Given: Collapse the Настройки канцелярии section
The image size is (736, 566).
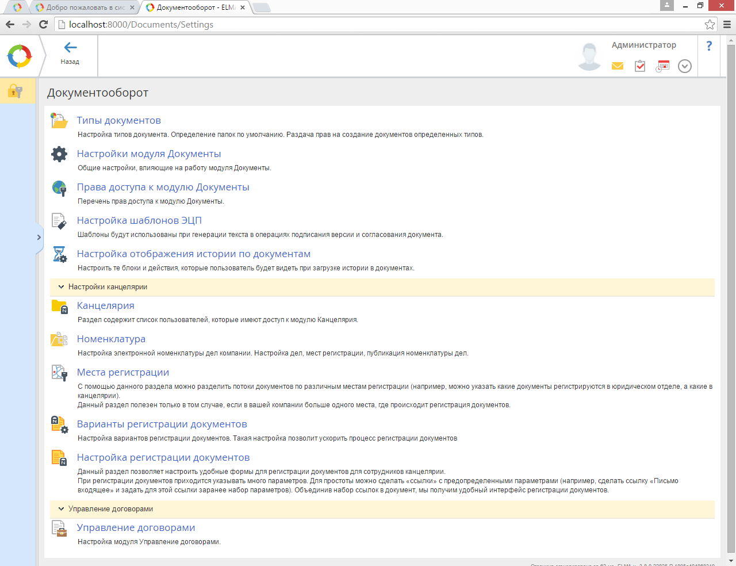Looking at the screenshot, I should pos(61,287).
